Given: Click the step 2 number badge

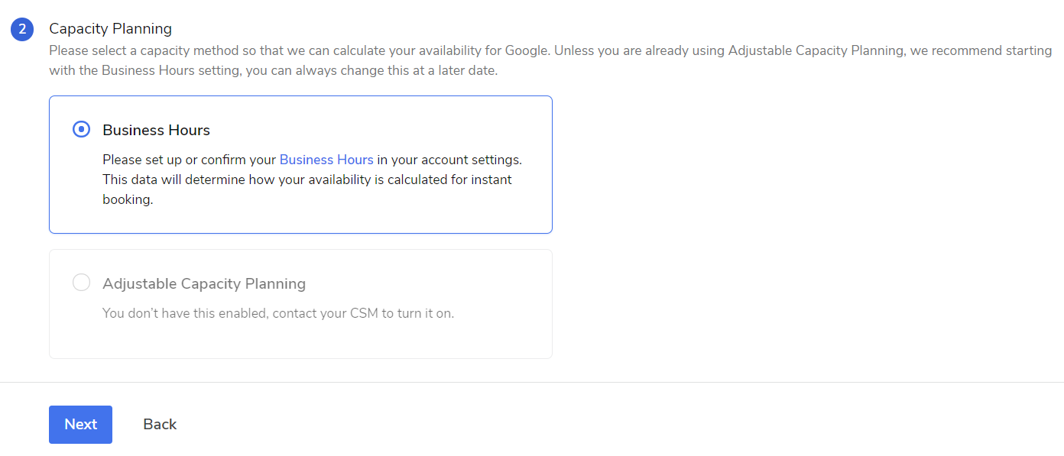Looking at the screenshot, I should pos(22,29).
